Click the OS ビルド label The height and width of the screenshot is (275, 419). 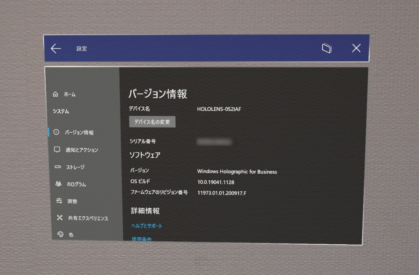coord(140,181)
